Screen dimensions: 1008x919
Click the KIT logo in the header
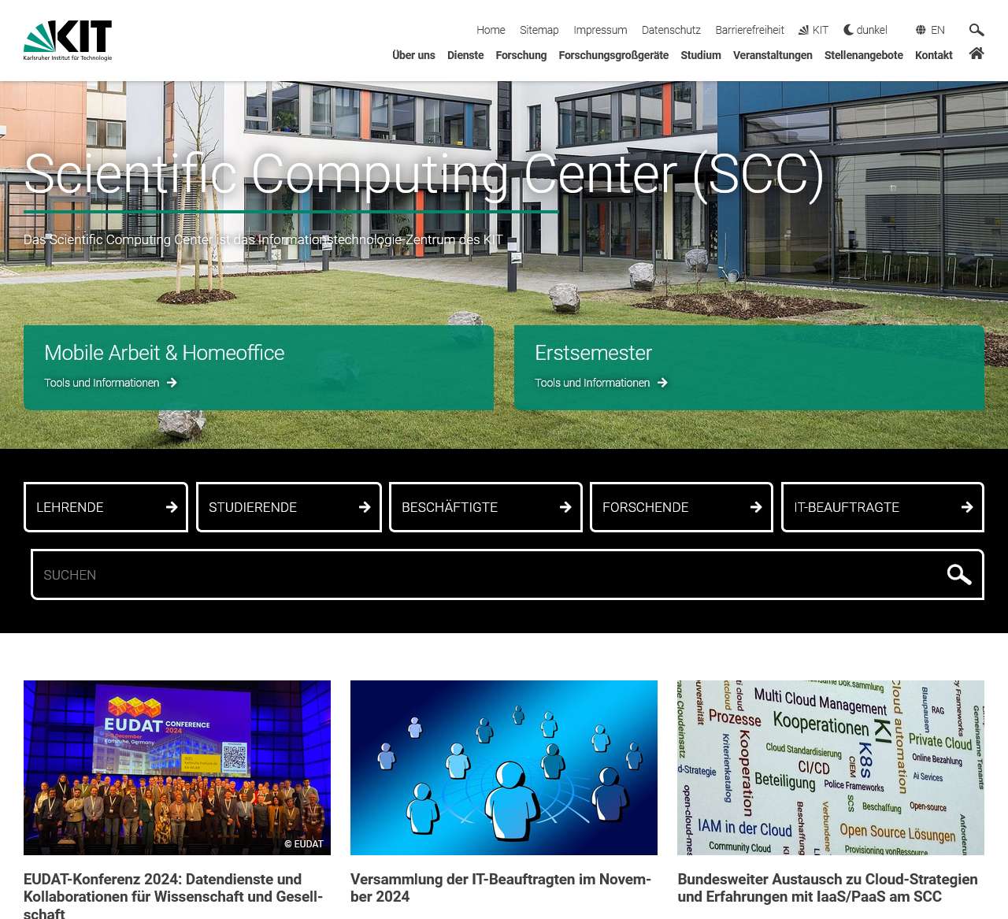68,40
